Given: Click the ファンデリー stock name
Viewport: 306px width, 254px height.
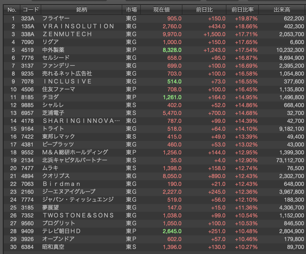Looking at the screenshot, I should tap(59, 66).
